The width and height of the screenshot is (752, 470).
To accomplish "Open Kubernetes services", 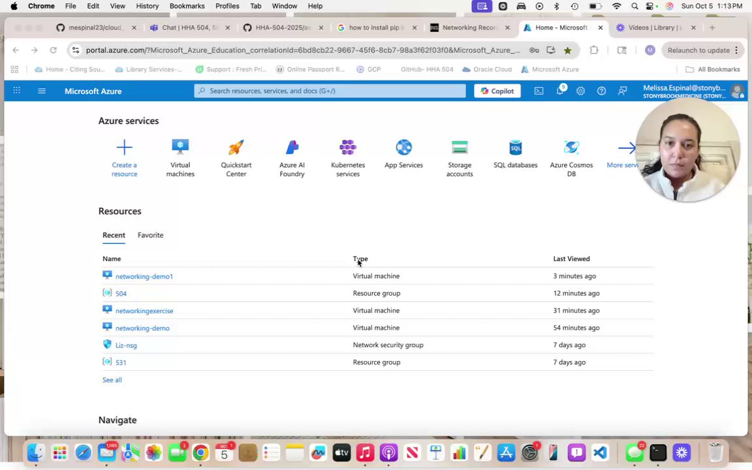I will (348, 158).
